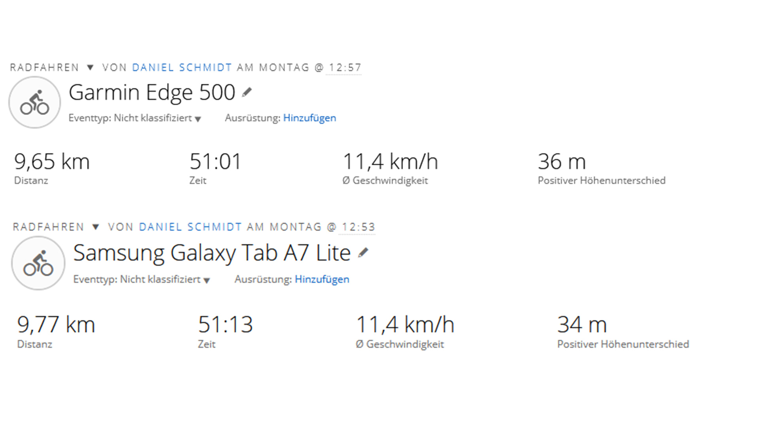
Task: Expand Eventtyp dropdown under Samsung Galaxy Tab
Action: [207, 280]
